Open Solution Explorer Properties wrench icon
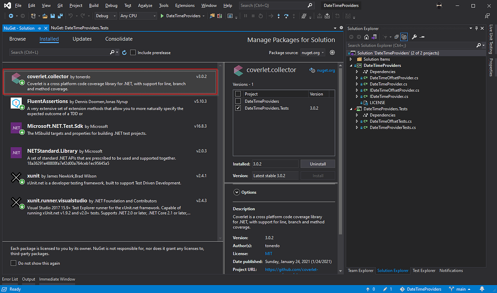The width and height of the screenshot is (497, 293). (x=414, y=37)
